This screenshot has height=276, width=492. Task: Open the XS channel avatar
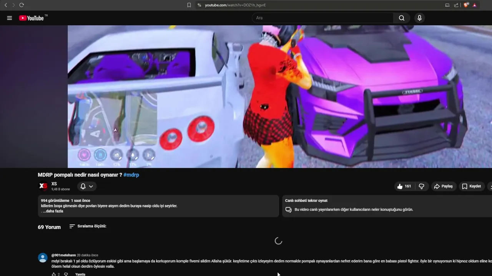click(x=43, y=186)
